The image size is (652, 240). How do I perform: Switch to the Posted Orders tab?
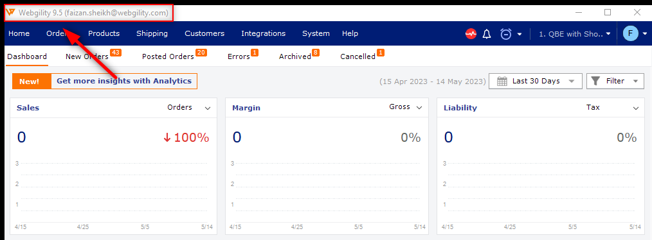pyautogui.click(x=168, y=56)
